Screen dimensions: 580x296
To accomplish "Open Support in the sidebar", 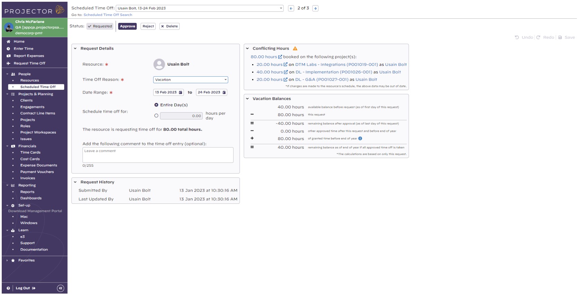I will point(27,243).
